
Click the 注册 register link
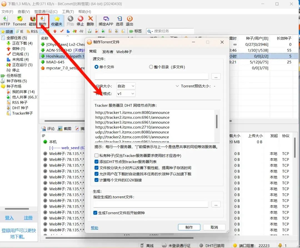[28, 218]
